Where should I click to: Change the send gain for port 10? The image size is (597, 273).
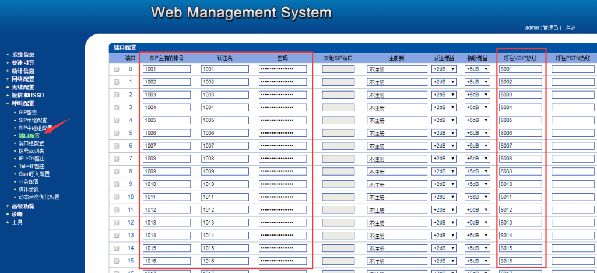click(444, 197)
